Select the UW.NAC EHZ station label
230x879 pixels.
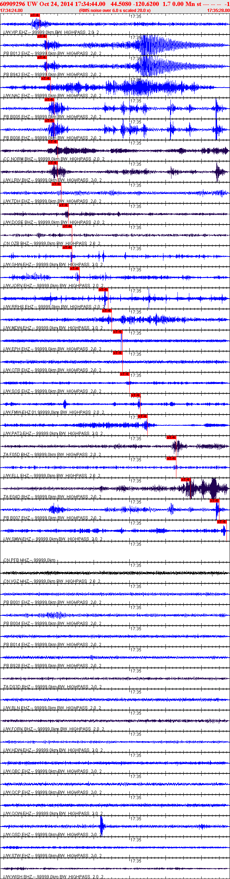[x=52, y=96]
